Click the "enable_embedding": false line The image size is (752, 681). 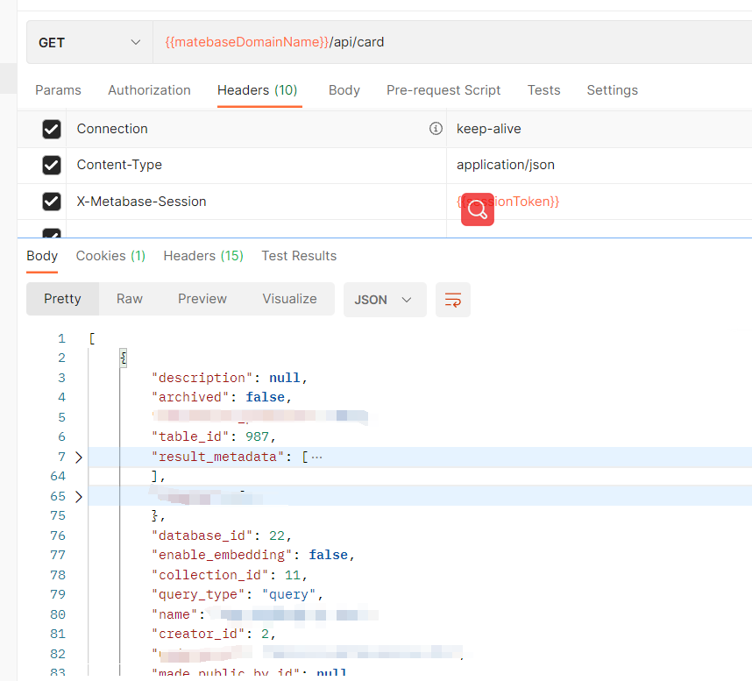tap(252, 556)
